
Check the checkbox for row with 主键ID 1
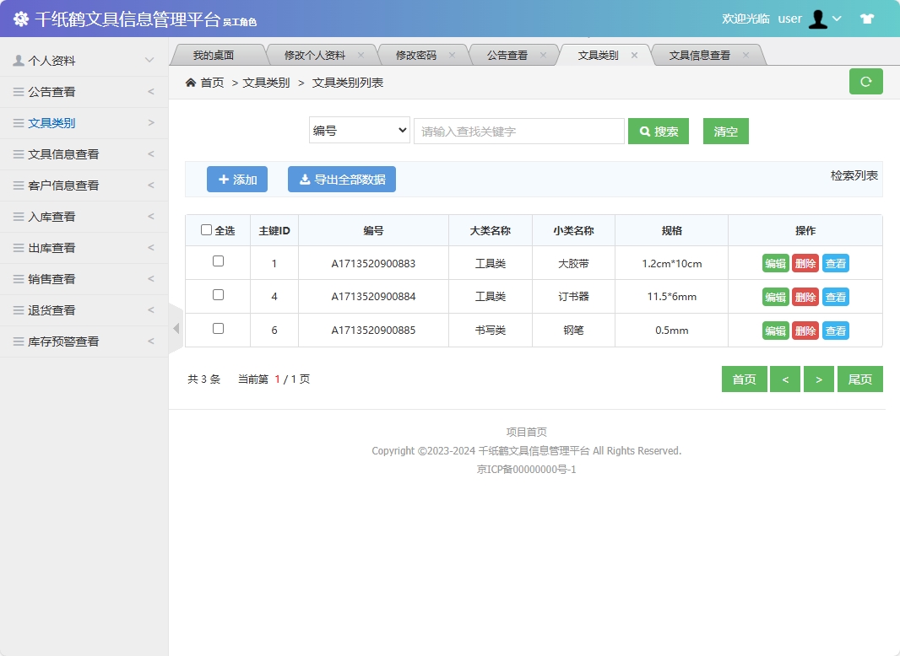pyautogui.click(x=217, y=262)
